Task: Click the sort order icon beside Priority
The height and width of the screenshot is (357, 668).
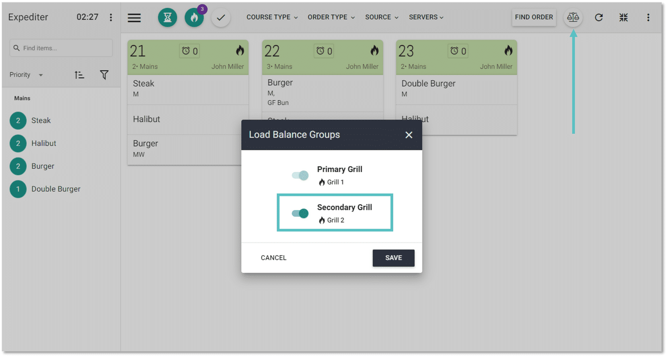Action: point(80,75)
